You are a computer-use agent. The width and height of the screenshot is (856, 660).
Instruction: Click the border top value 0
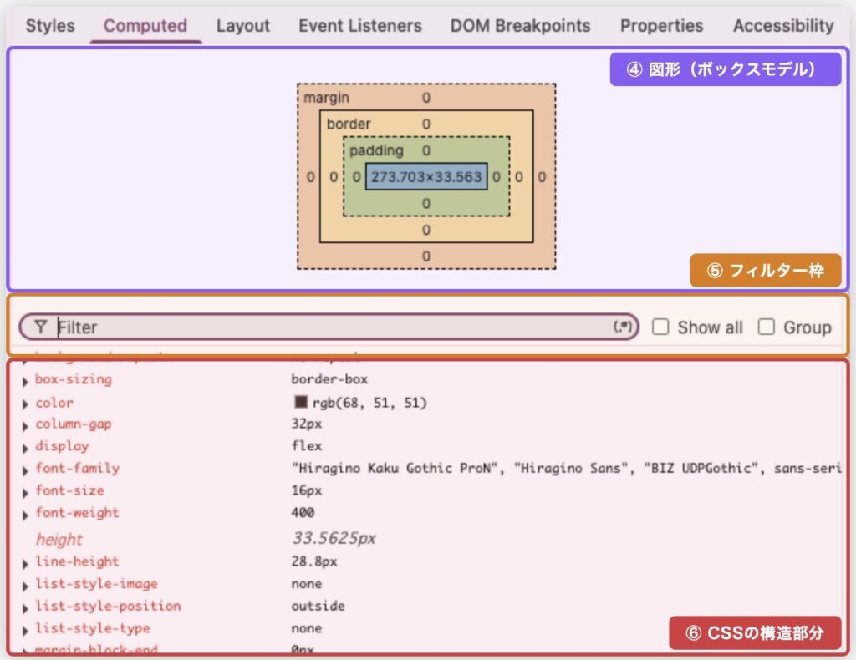tap(426, 124)
